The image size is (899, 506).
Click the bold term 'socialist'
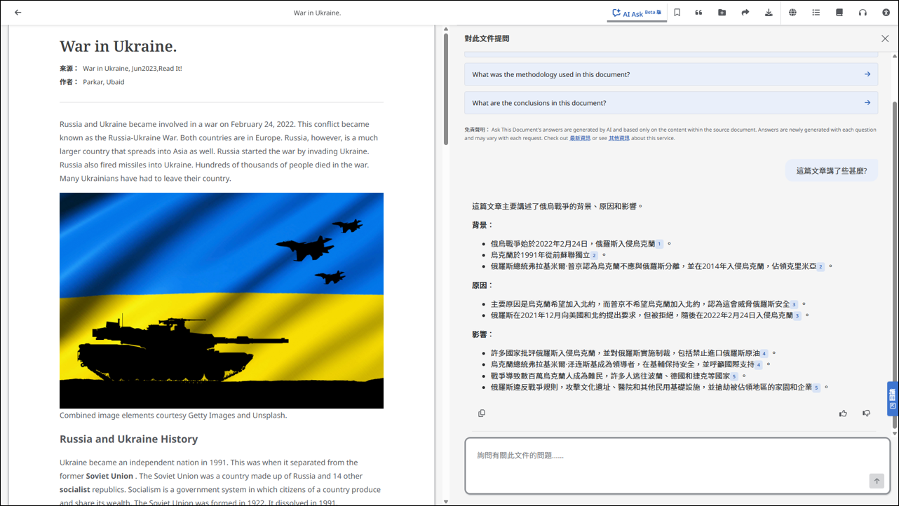(x=74, y=489)
